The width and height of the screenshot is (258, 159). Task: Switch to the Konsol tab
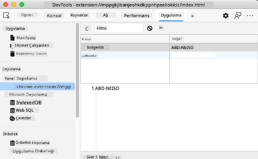[x=54, y=16]
